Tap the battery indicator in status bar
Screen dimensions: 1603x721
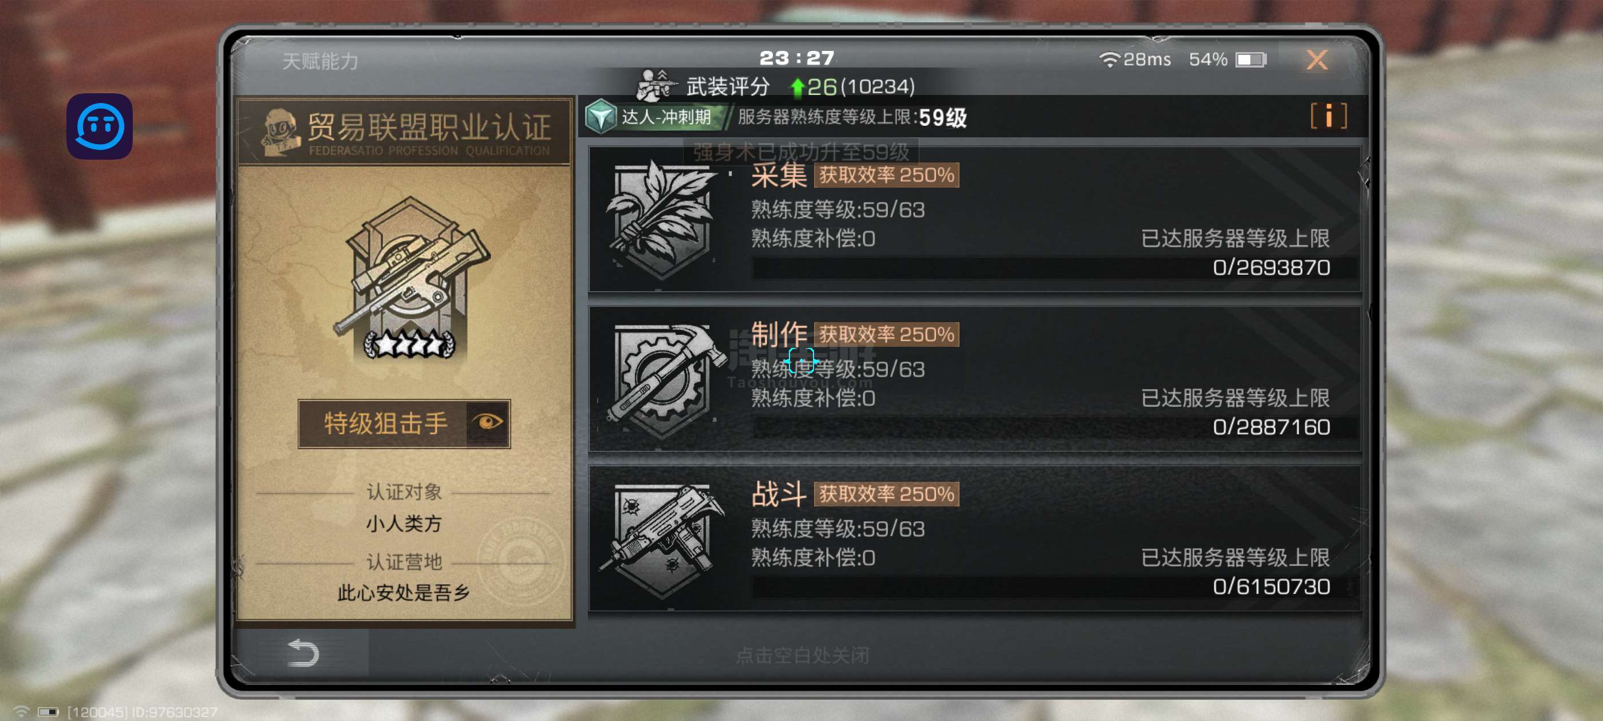tap(1251, 60)
